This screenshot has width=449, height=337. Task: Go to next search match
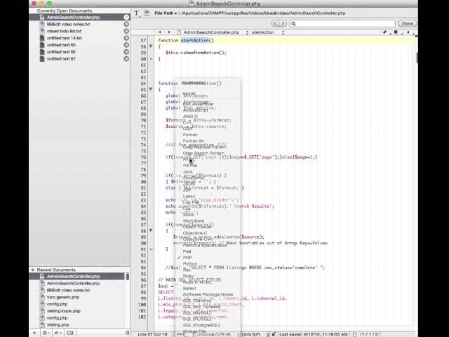(x=283, y=23)
